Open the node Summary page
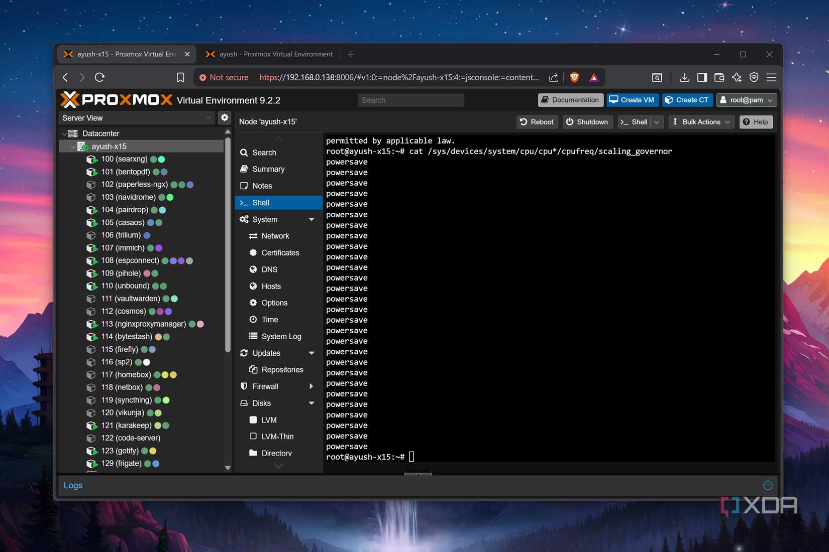829x552 pixels. [278, 169]
